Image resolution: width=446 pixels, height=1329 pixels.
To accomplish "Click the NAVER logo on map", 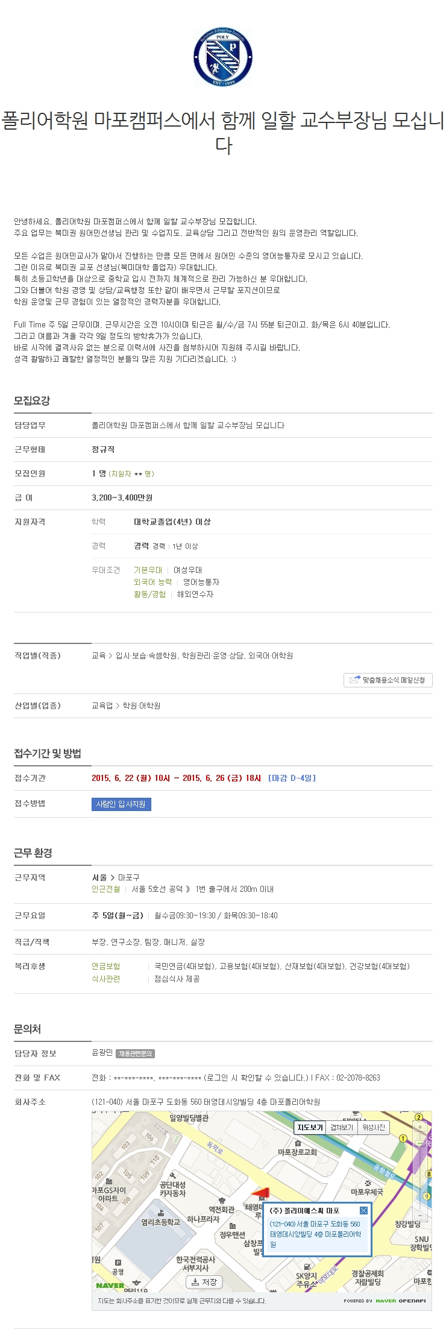I will point(110,1285).
